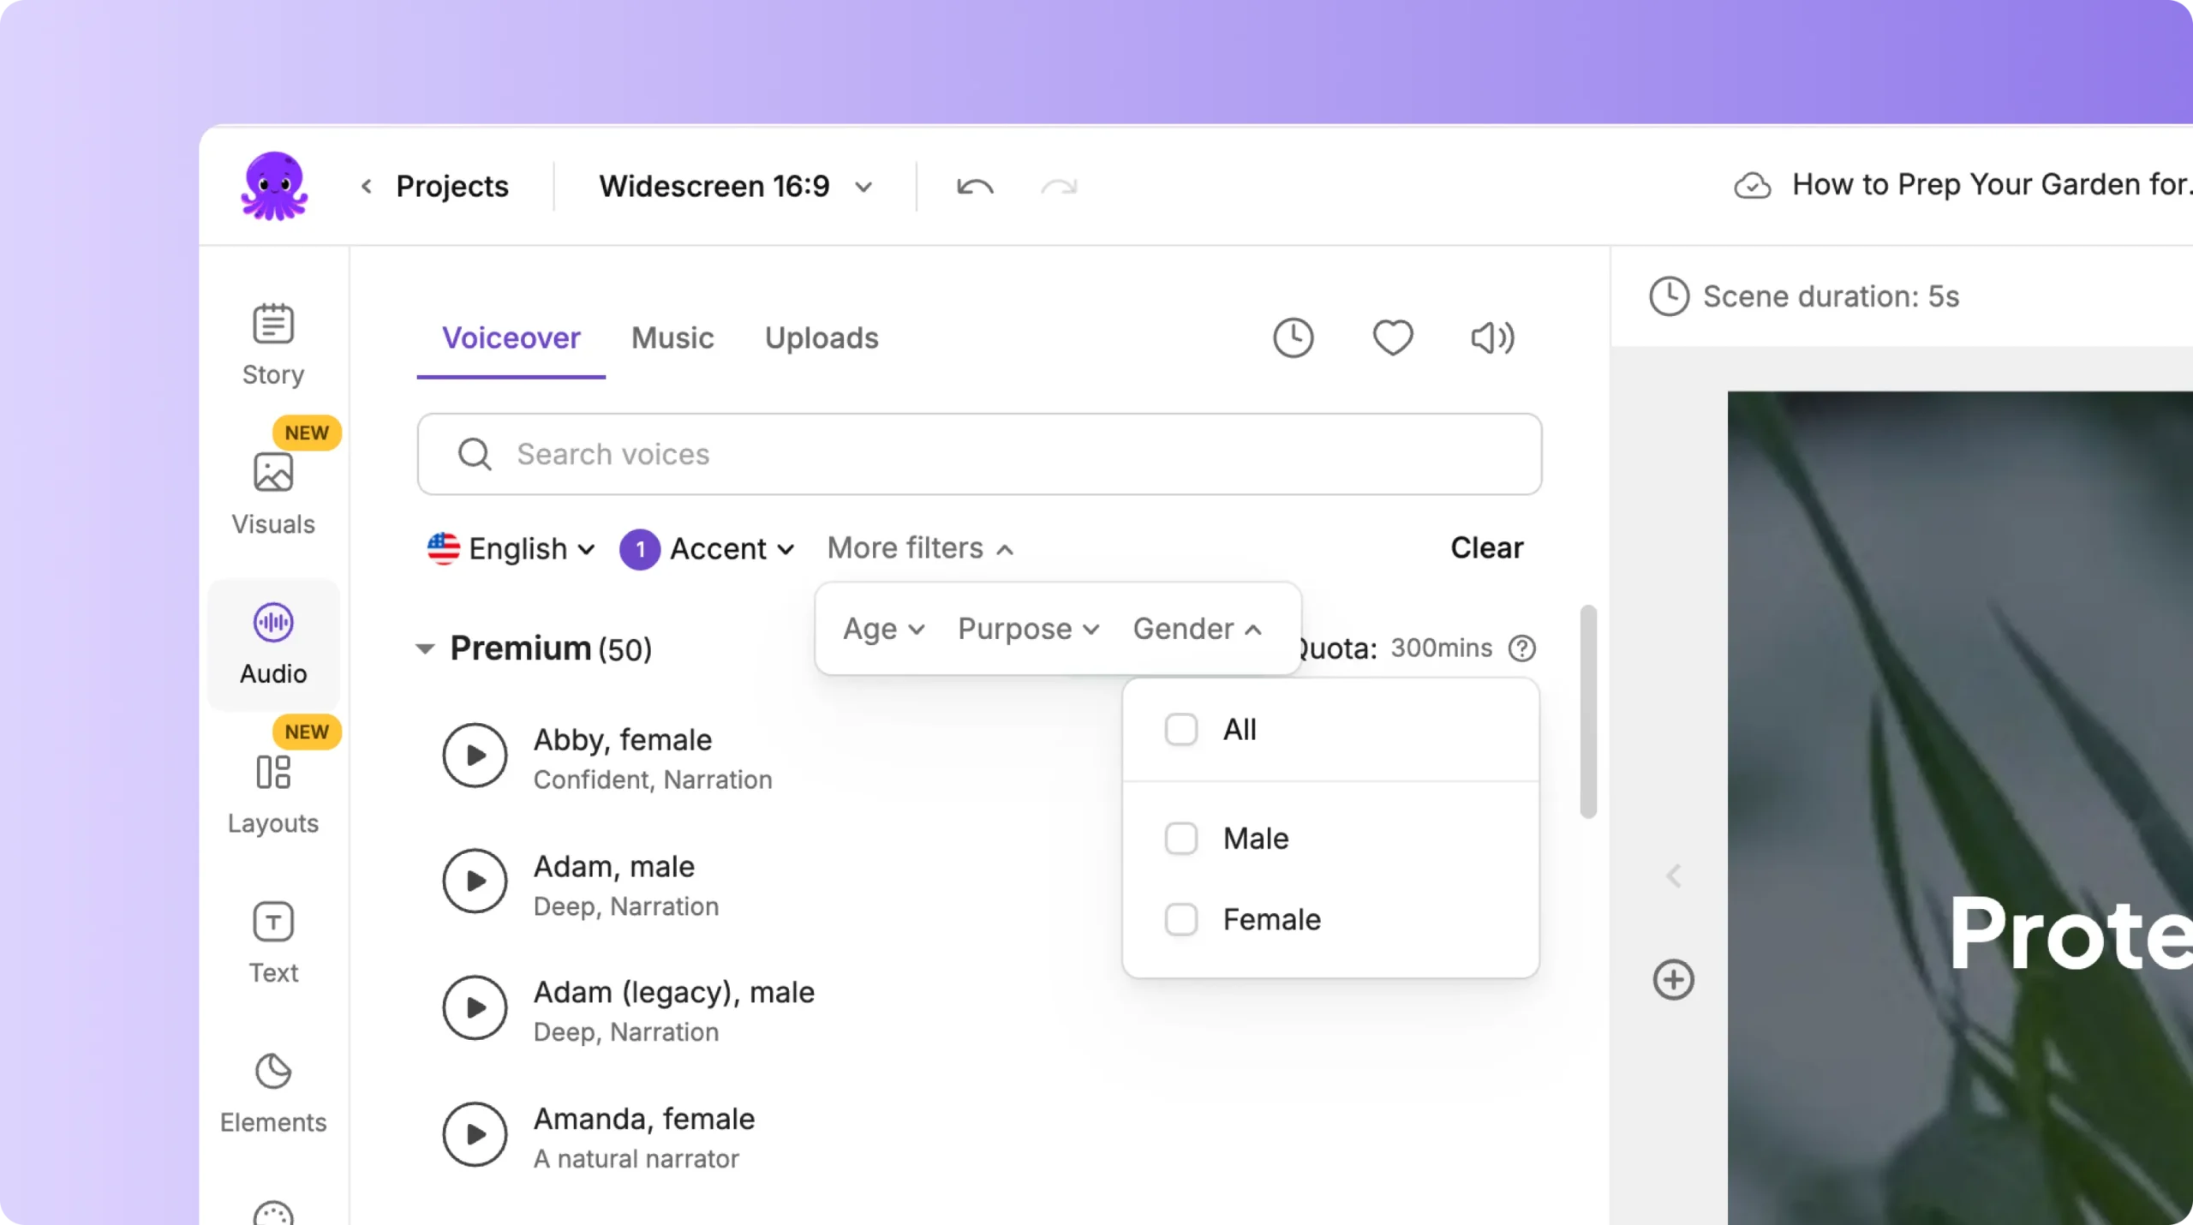The height and width of the screenshot is (1225, 2193).
Task: Show favorite voices (heart icon)
Action: [x=1393, y=338]
